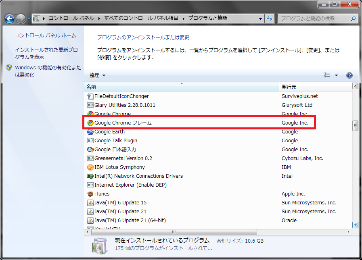Screen dimensions: 362x260
Task: Select Internet Explorer (Enable DEP) icon
Action: 90,185
